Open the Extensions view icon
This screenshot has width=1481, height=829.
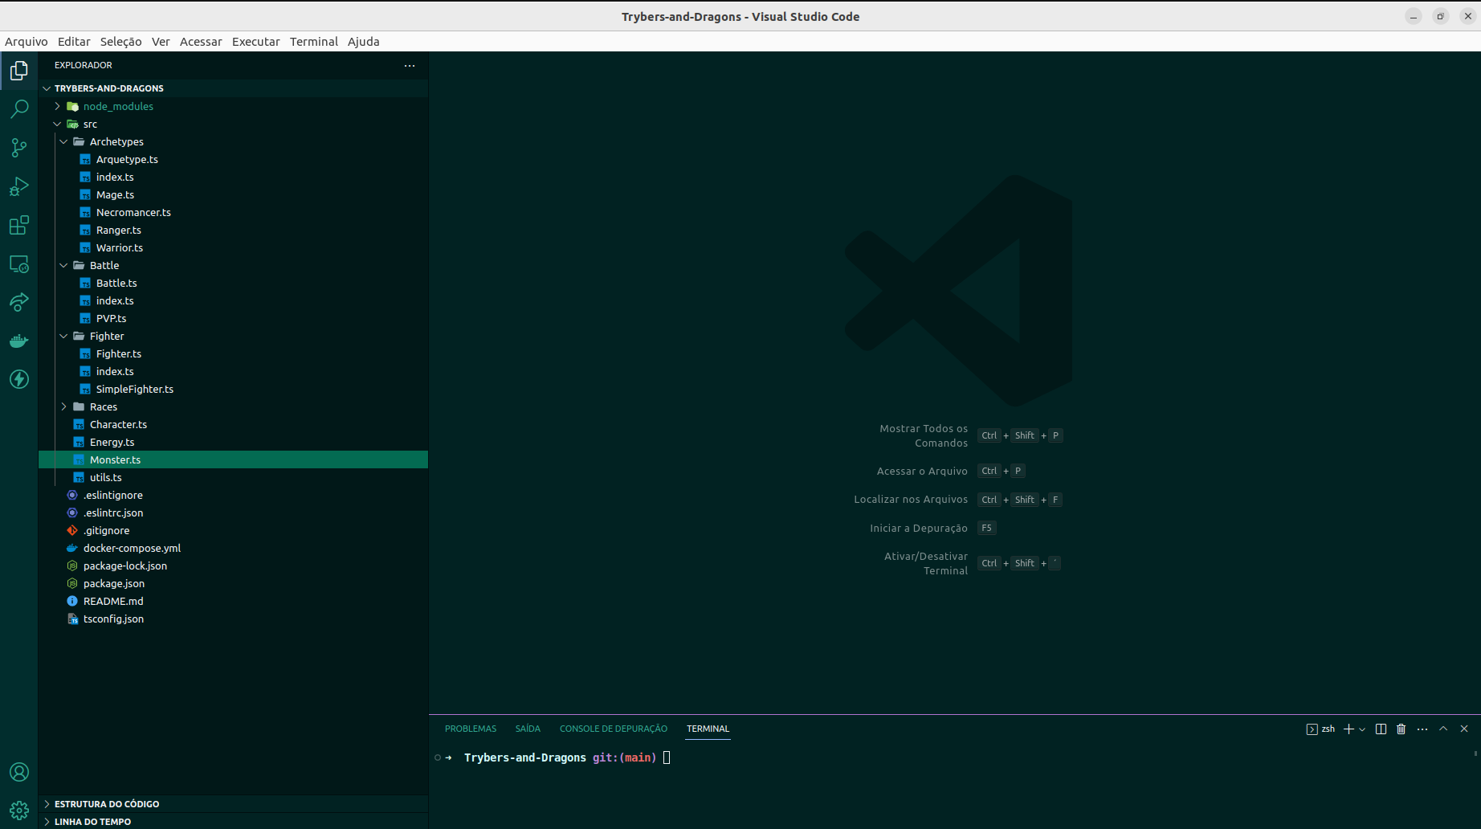coord(19,225)
